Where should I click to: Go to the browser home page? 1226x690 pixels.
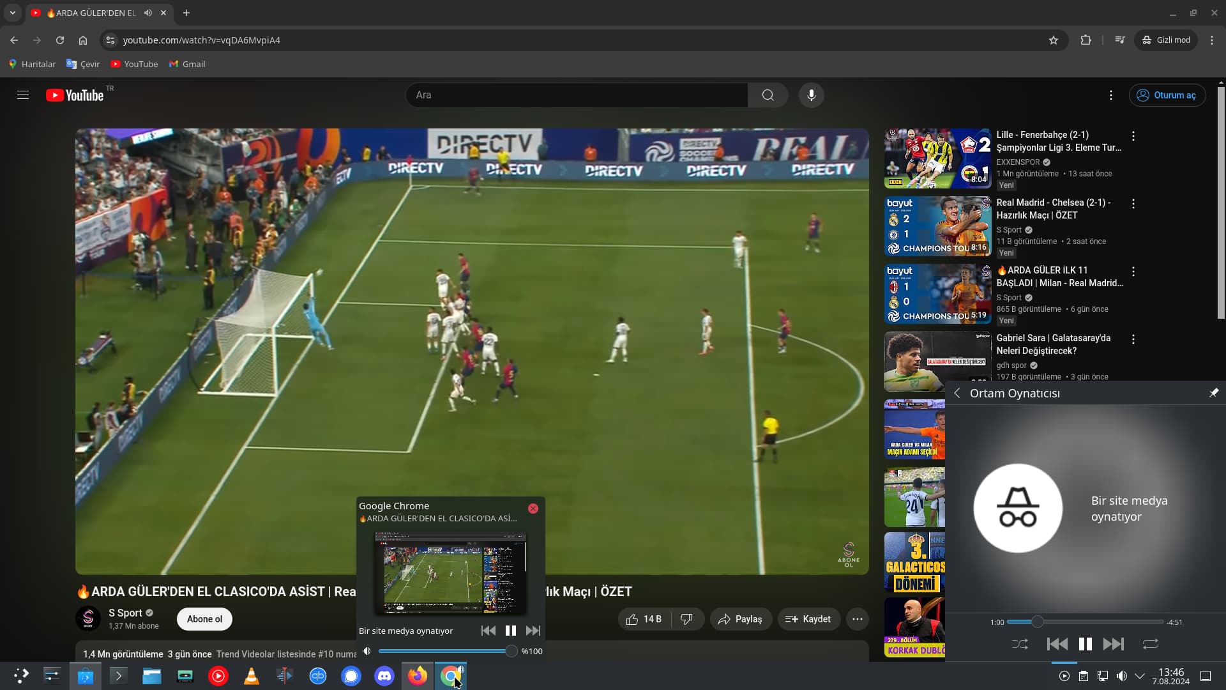83,40
